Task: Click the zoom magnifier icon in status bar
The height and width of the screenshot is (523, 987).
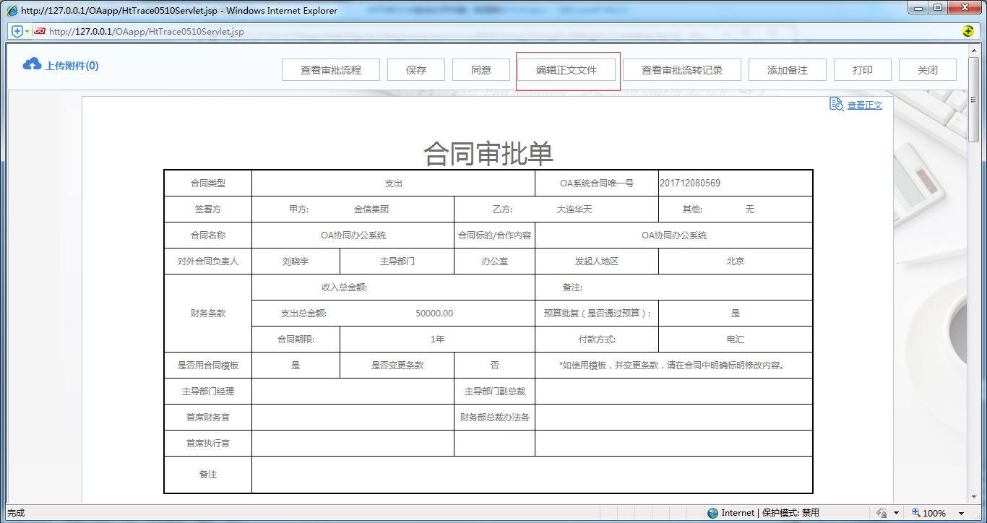Action: tap(916, 513)
